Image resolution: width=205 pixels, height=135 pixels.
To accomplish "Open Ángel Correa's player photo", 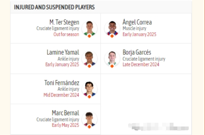I will (112, 28).
